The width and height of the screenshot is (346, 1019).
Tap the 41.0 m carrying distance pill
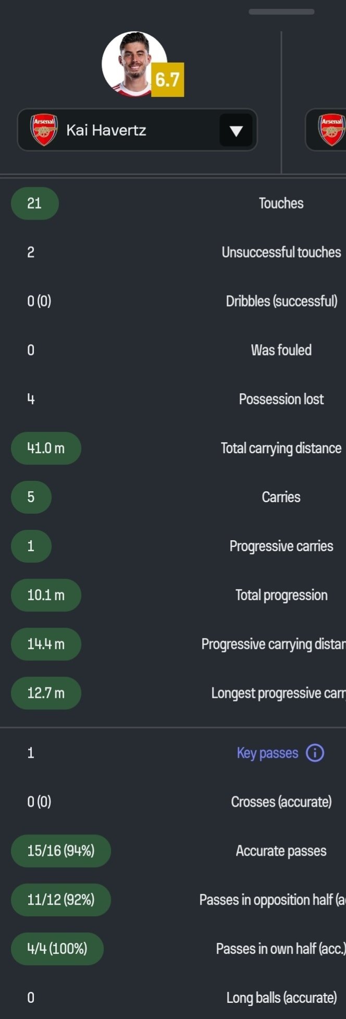point(46,448)
